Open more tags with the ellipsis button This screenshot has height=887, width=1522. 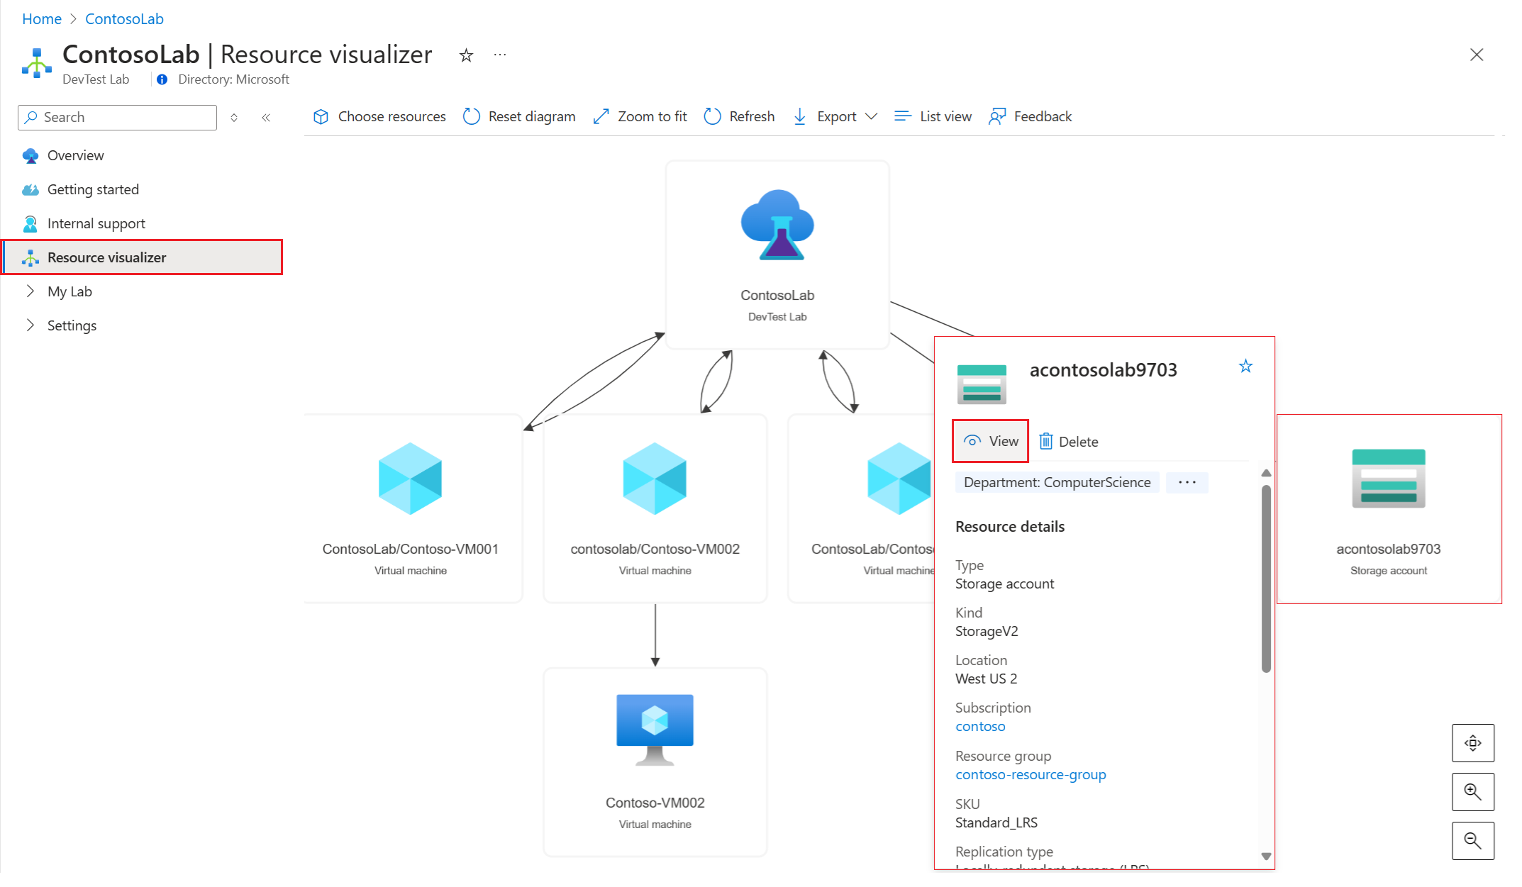click(x=1187, y=482)
